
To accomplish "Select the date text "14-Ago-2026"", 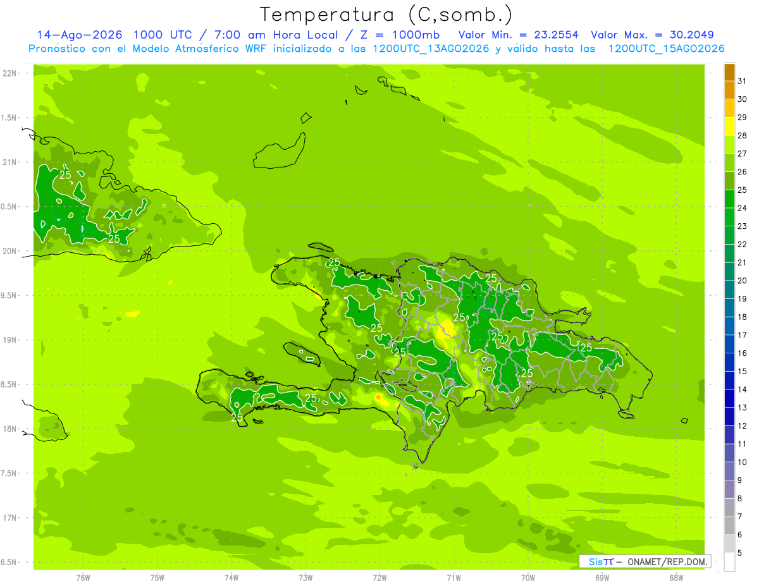I will pyautogui.click(x=79, y=35).
